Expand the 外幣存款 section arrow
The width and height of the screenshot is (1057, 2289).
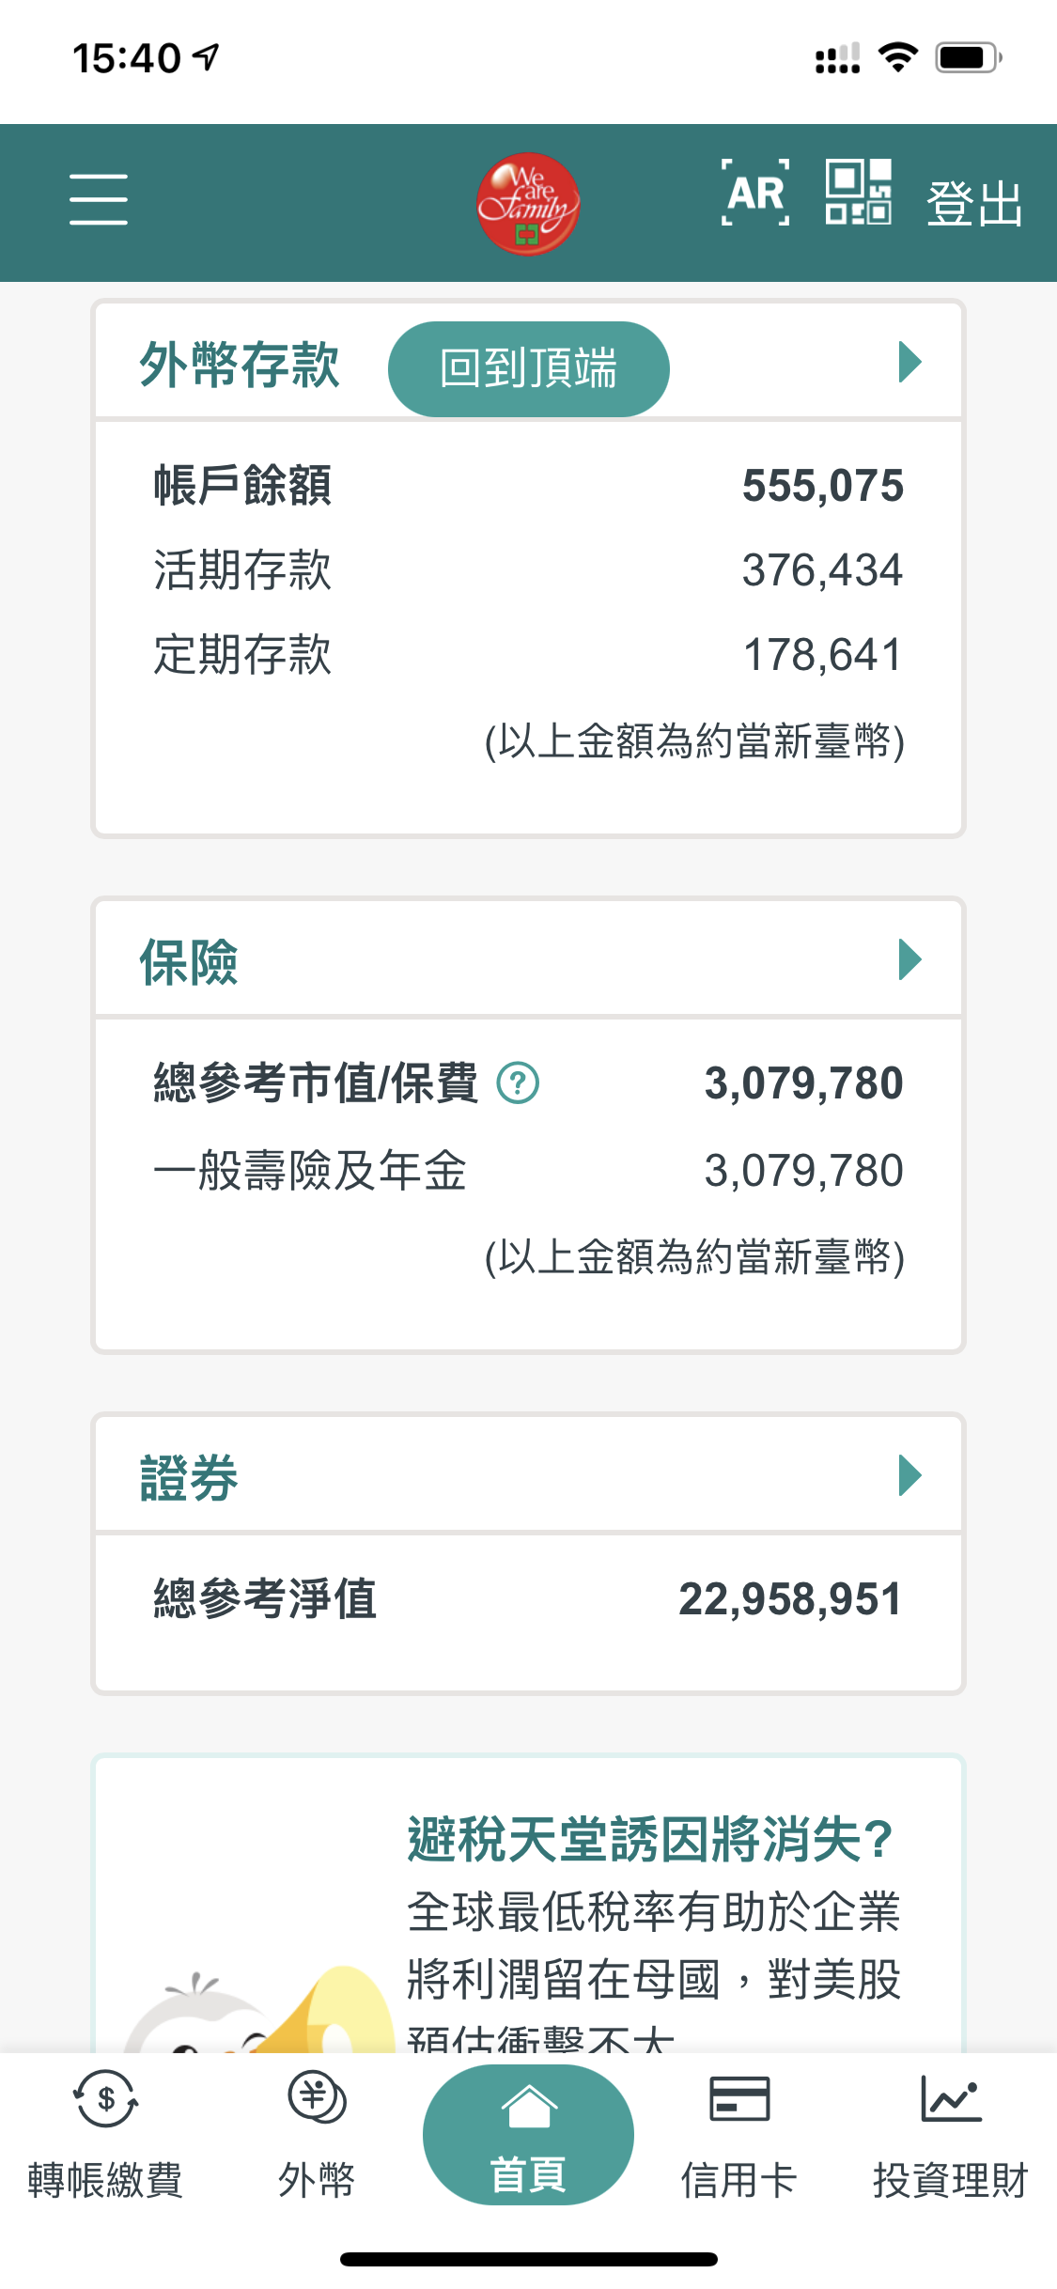coord(909,363)
